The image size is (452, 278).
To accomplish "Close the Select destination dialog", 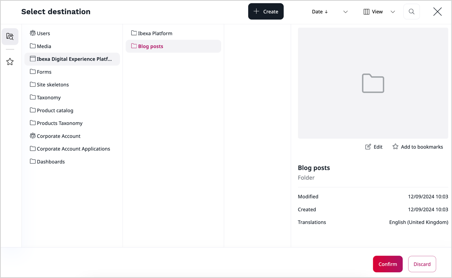I will 437,12.
